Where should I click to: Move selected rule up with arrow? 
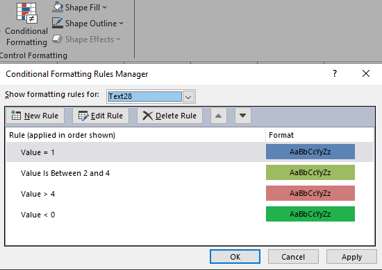(x=219, y=116)
